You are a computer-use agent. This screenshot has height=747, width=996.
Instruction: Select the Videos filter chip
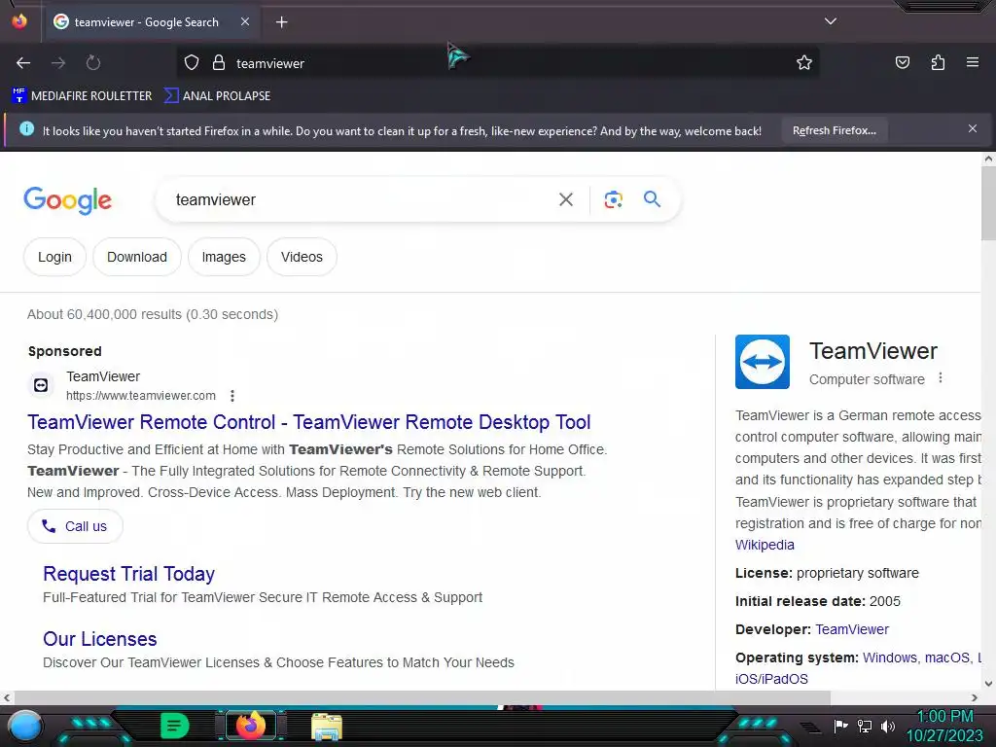302,257
